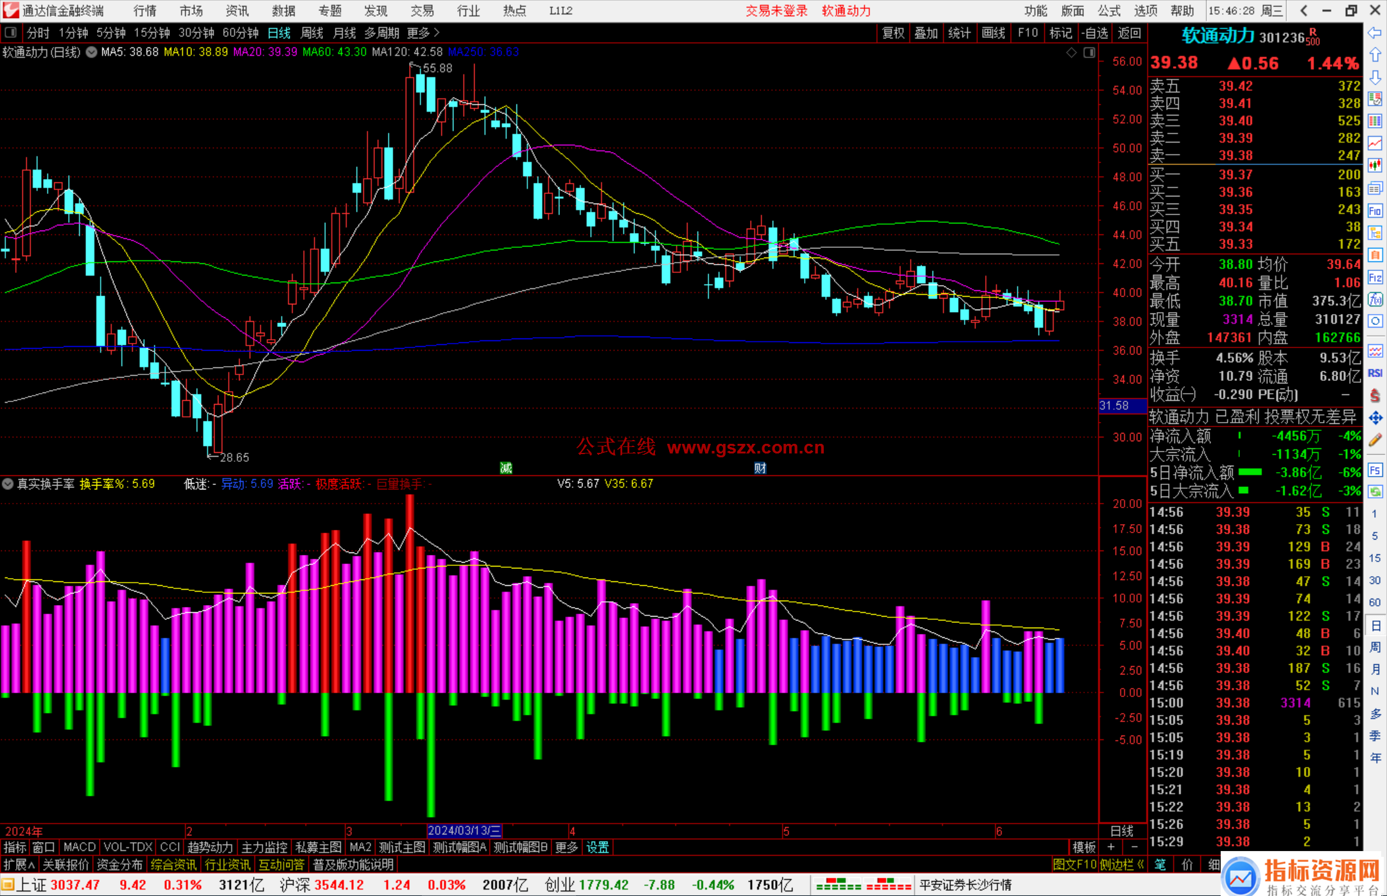Click the blue four-way move arrows icon
Screen dimensions: 1387x896
[1375, 418]
